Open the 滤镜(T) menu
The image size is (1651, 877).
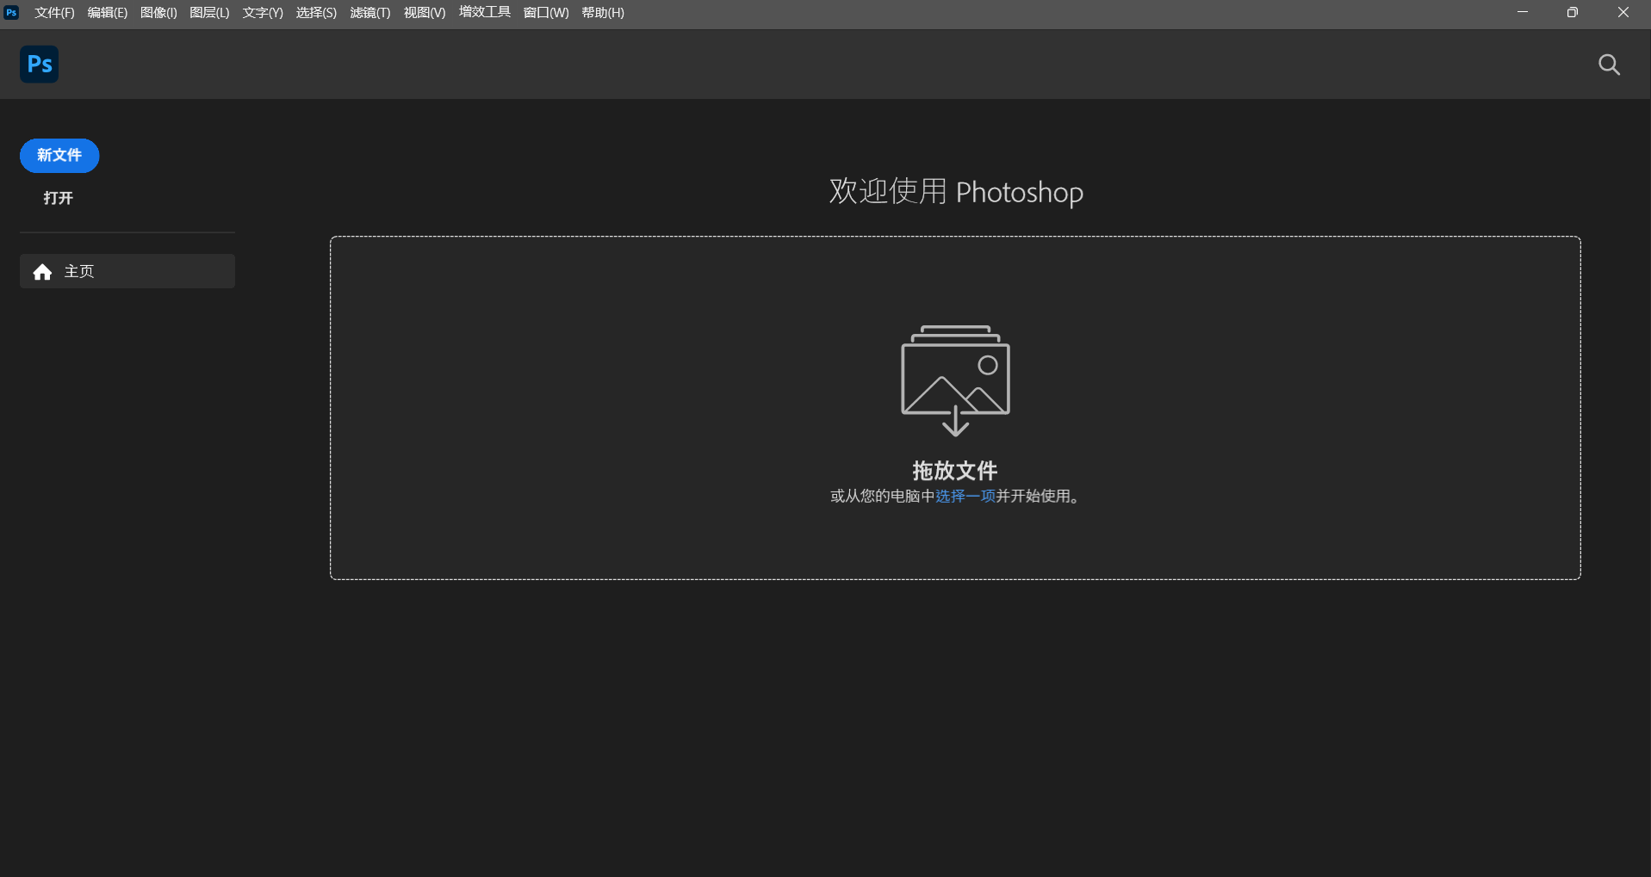[x=370, y=13]
